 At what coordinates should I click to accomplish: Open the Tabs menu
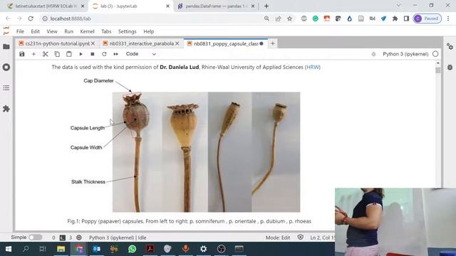click(x=106, y=31)
